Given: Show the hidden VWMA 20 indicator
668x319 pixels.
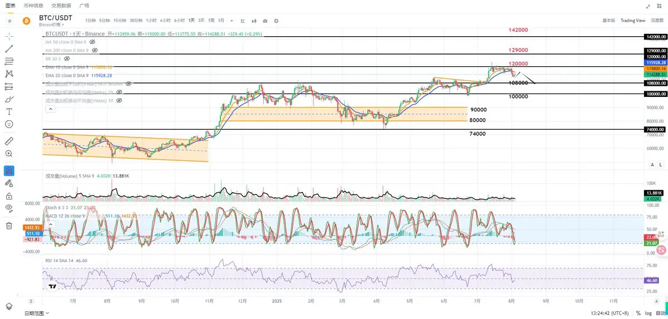Looking at the screenshot, I should [x=119, y=92].
